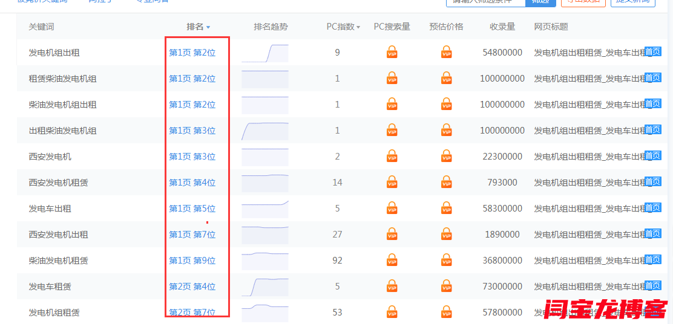
Task: Select the keyword 柴油发电机组出租
Action: [63, 105]
